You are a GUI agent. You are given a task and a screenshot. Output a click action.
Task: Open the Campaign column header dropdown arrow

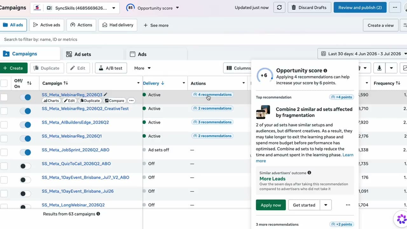pos(138,83)
